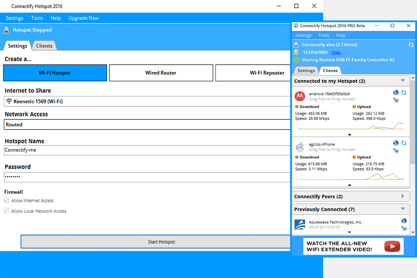Expand the Connectify Peers (2) section

403,196
